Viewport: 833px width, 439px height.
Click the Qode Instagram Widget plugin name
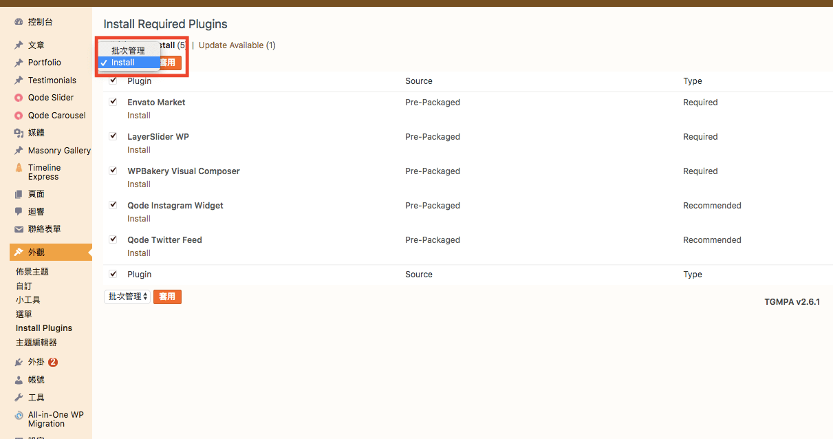(175, 206)
